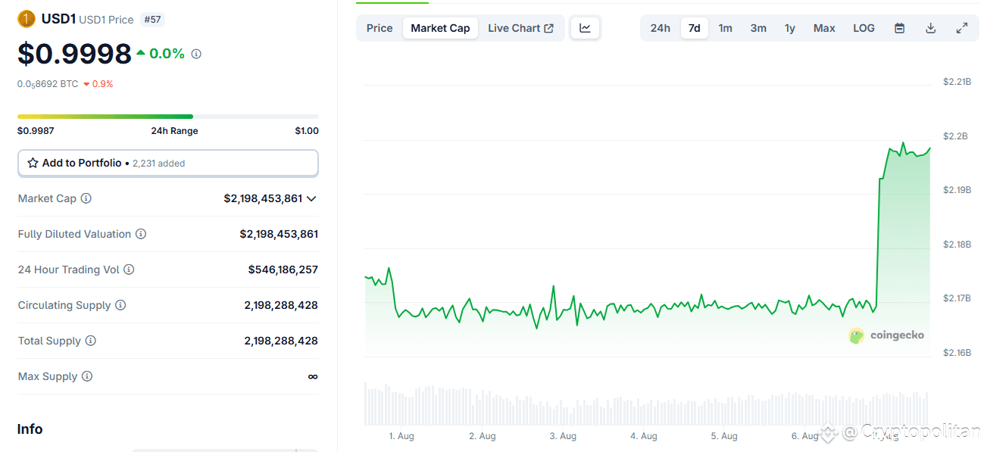Click the $0.9987 range low value
This screenshot has width=987, height=452.
point(36,131)
